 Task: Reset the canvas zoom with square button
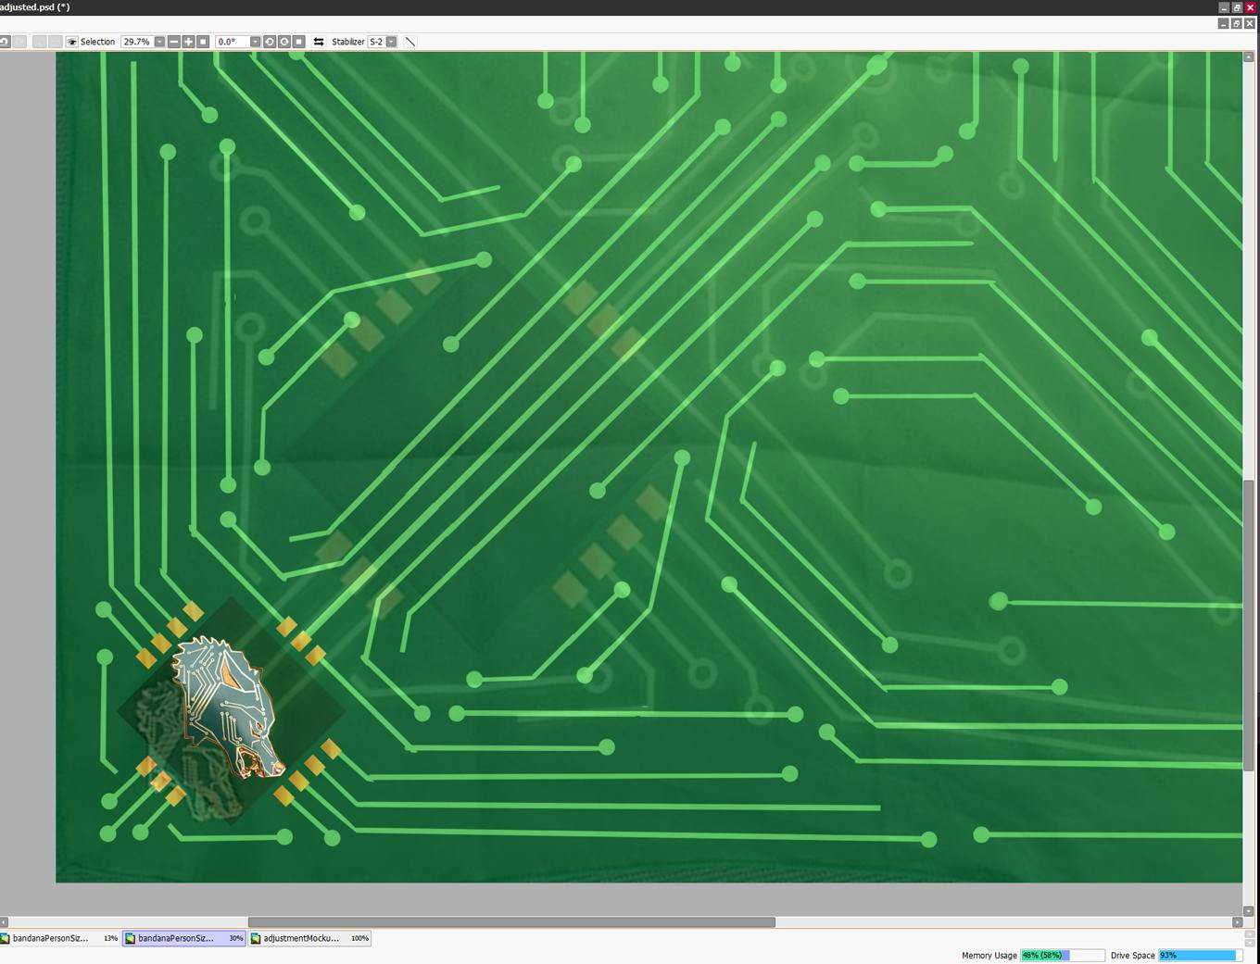coord(203,42)
